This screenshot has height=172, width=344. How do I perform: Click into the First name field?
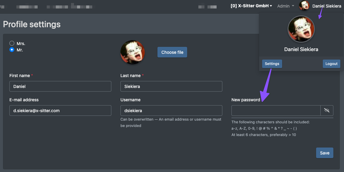60,86
